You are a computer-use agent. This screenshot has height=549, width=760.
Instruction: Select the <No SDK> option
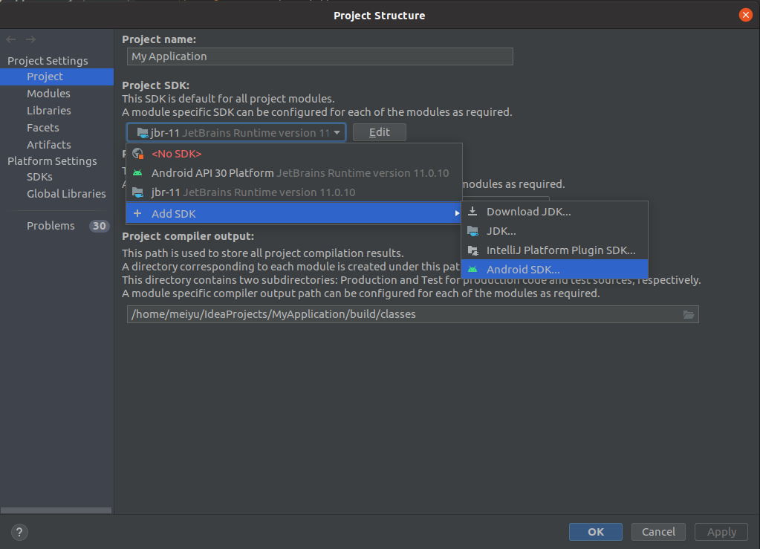click(x=177, y=154)
